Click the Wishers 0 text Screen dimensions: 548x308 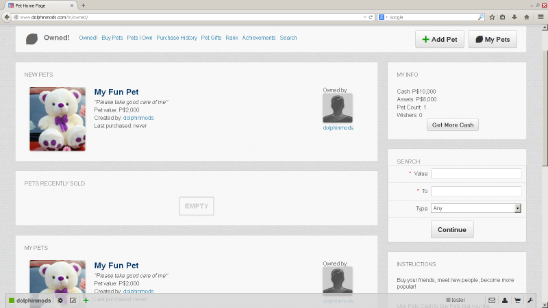pyautogui.click(x=409, y=115)
